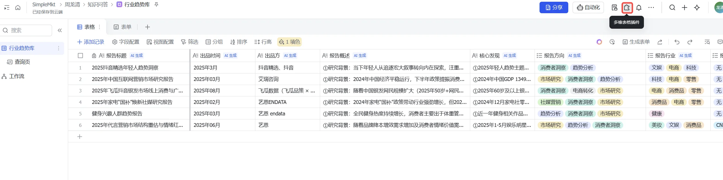
Task: Open the template document icon beside 自动化
Action: point(614,8)
